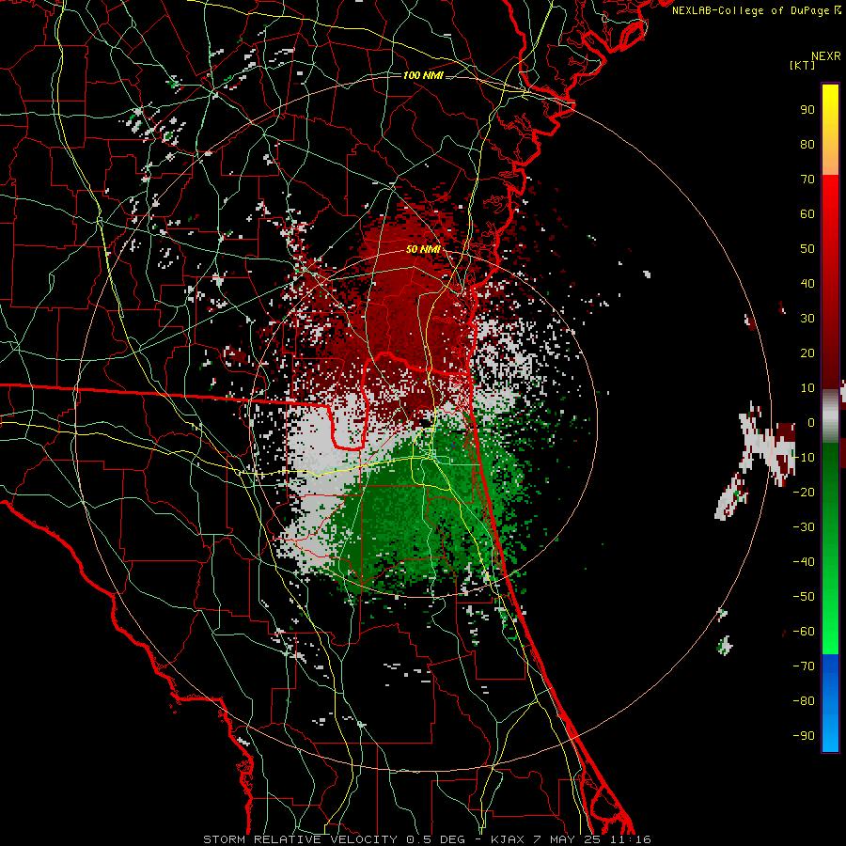Click the -90 value on the velocity scale

804,736
